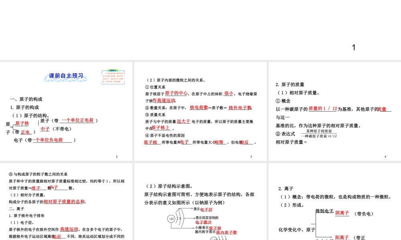The image size is (401, 240).
Task: Click the red answer 原子核上
Action: [161, 128]
